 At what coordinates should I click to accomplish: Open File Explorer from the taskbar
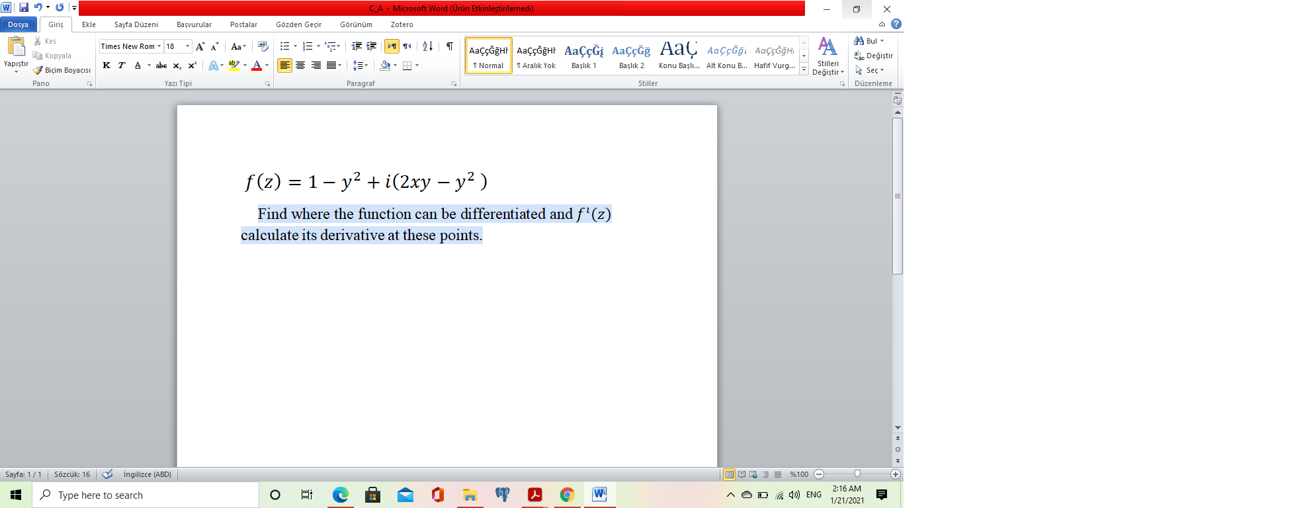(x=470, y=495)
